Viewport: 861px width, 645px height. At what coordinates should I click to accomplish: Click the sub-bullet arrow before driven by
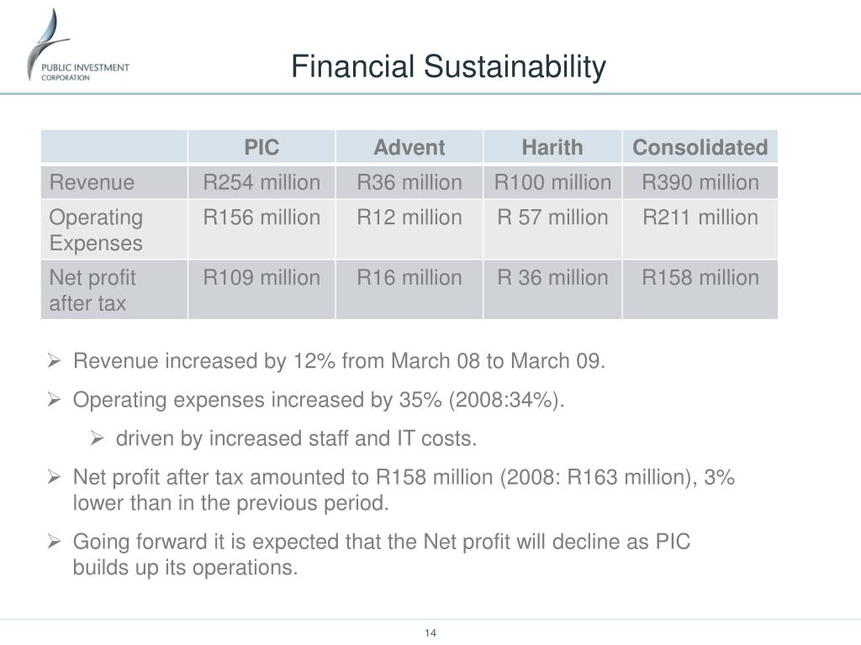(x=98, y=438)
